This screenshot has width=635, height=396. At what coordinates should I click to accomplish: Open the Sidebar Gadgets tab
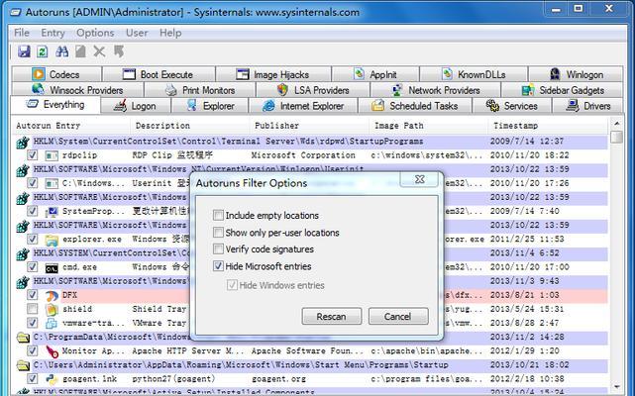click(x=563, y=90)
